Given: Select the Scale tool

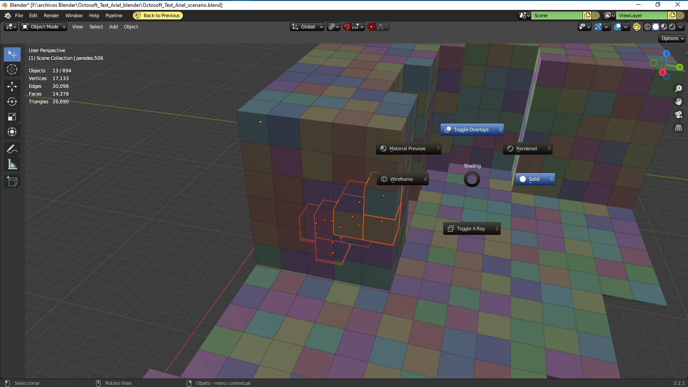Looking at the screenshot, I should click(x=12, y=117).
